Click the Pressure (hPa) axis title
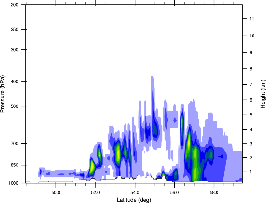This screenshot has width=266, height=203. pyautogui.click(x=3, y=94)
